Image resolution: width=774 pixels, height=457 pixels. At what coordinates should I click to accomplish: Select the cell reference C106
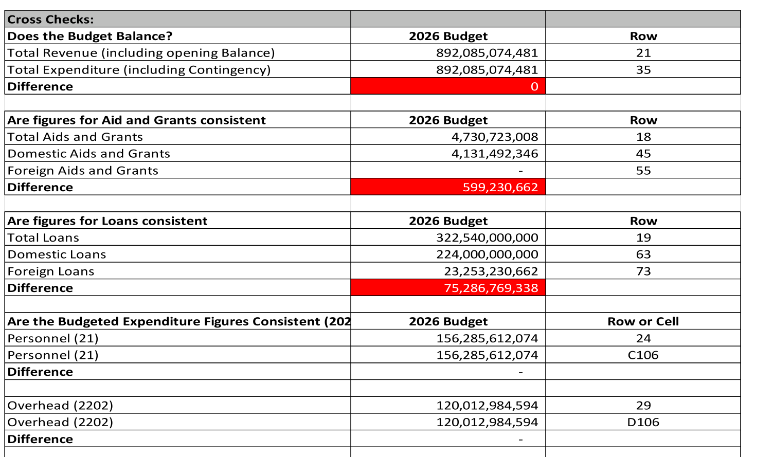pyautogui.click(x=643, y=355)
